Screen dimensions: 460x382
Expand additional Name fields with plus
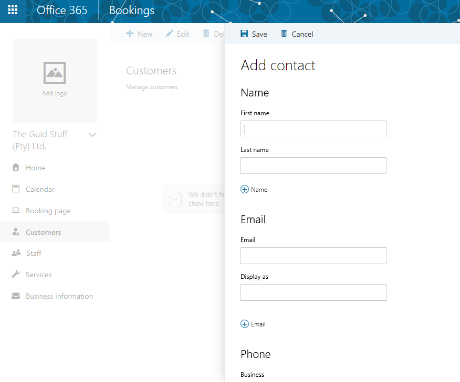pyautogui.click(x=245, y=189)
